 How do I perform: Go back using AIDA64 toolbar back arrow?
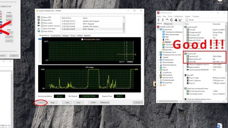pyautogui.click(x=159, y=20)
